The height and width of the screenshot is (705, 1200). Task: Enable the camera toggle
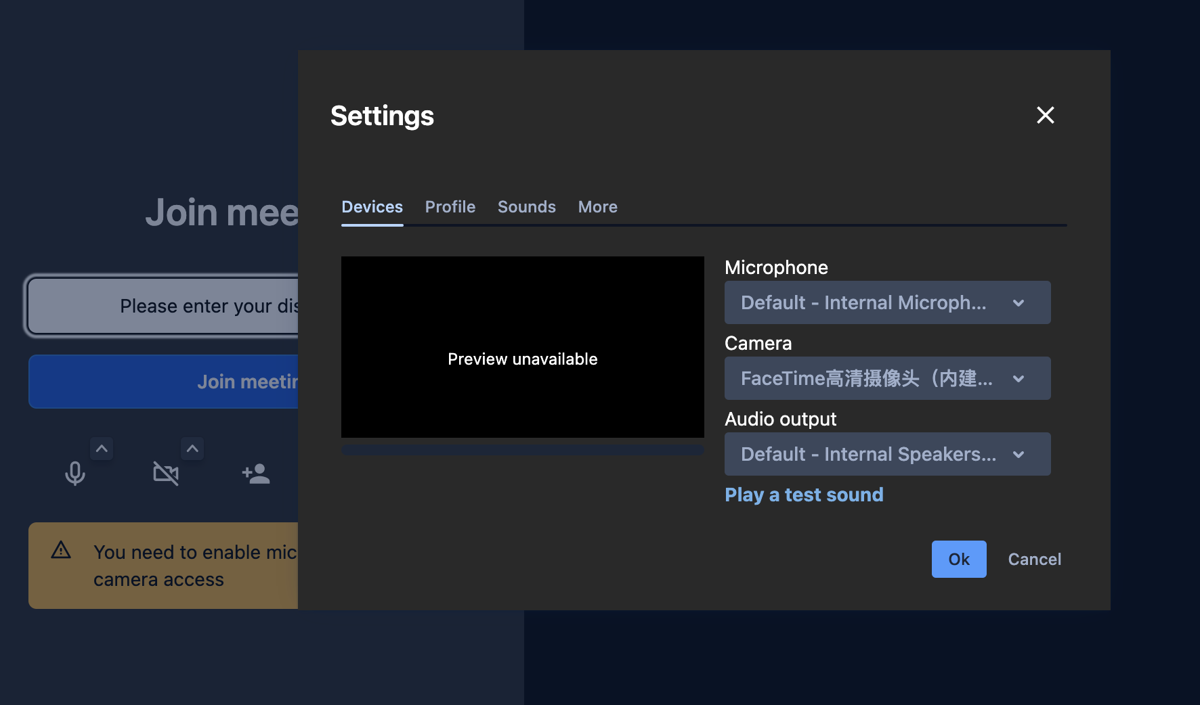166,472
